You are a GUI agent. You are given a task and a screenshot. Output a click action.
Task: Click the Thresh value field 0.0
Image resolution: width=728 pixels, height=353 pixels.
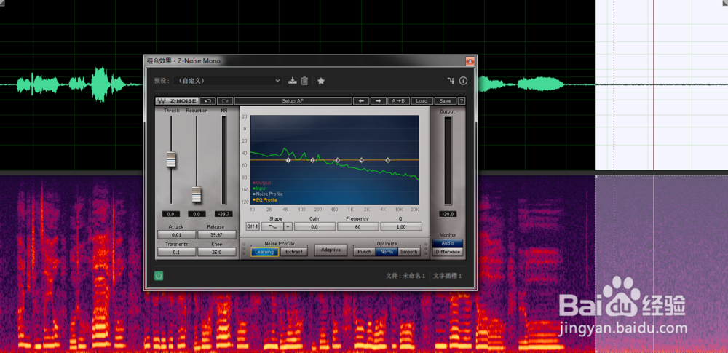[x=171, y=214]
